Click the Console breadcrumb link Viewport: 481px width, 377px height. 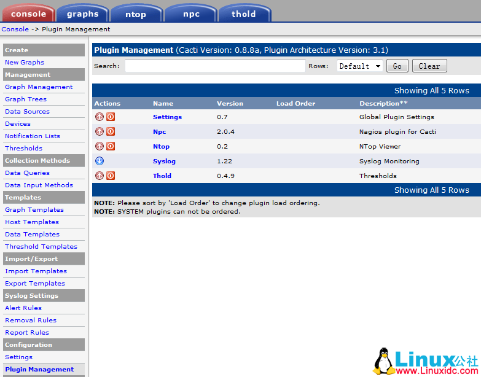[15, 29]
